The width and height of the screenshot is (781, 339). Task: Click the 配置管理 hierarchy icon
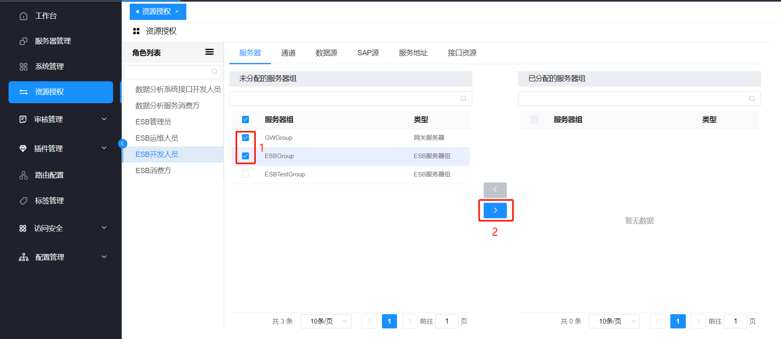[x=24, y=257]
